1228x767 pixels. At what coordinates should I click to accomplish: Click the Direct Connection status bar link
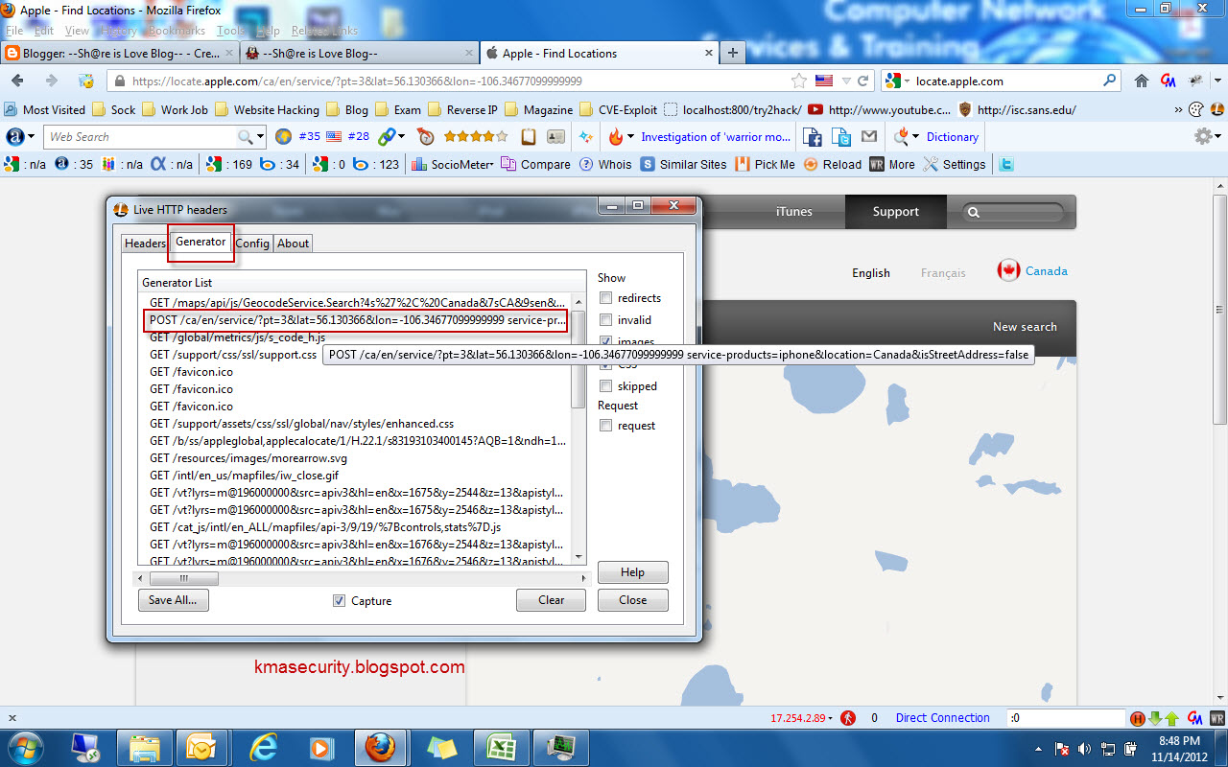pyautogui.click(x=942, y=718)
